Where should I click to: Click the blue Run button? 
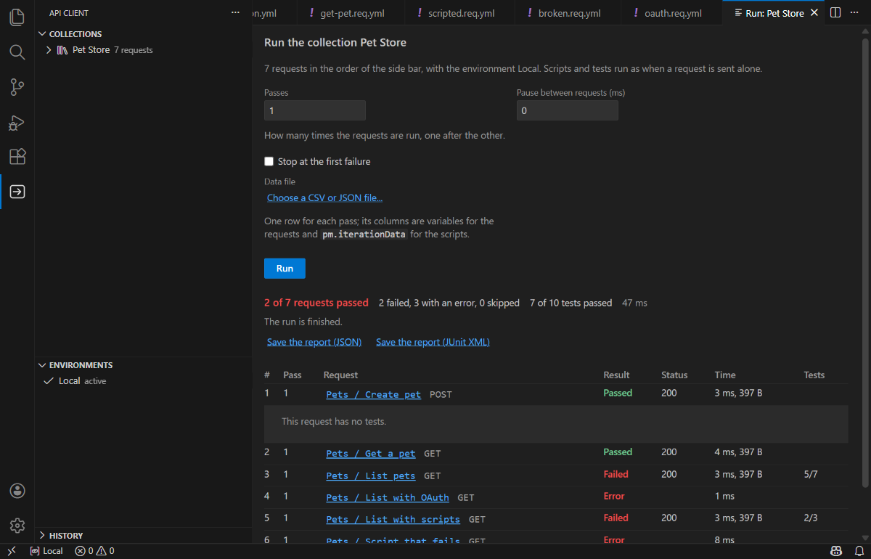285,269
